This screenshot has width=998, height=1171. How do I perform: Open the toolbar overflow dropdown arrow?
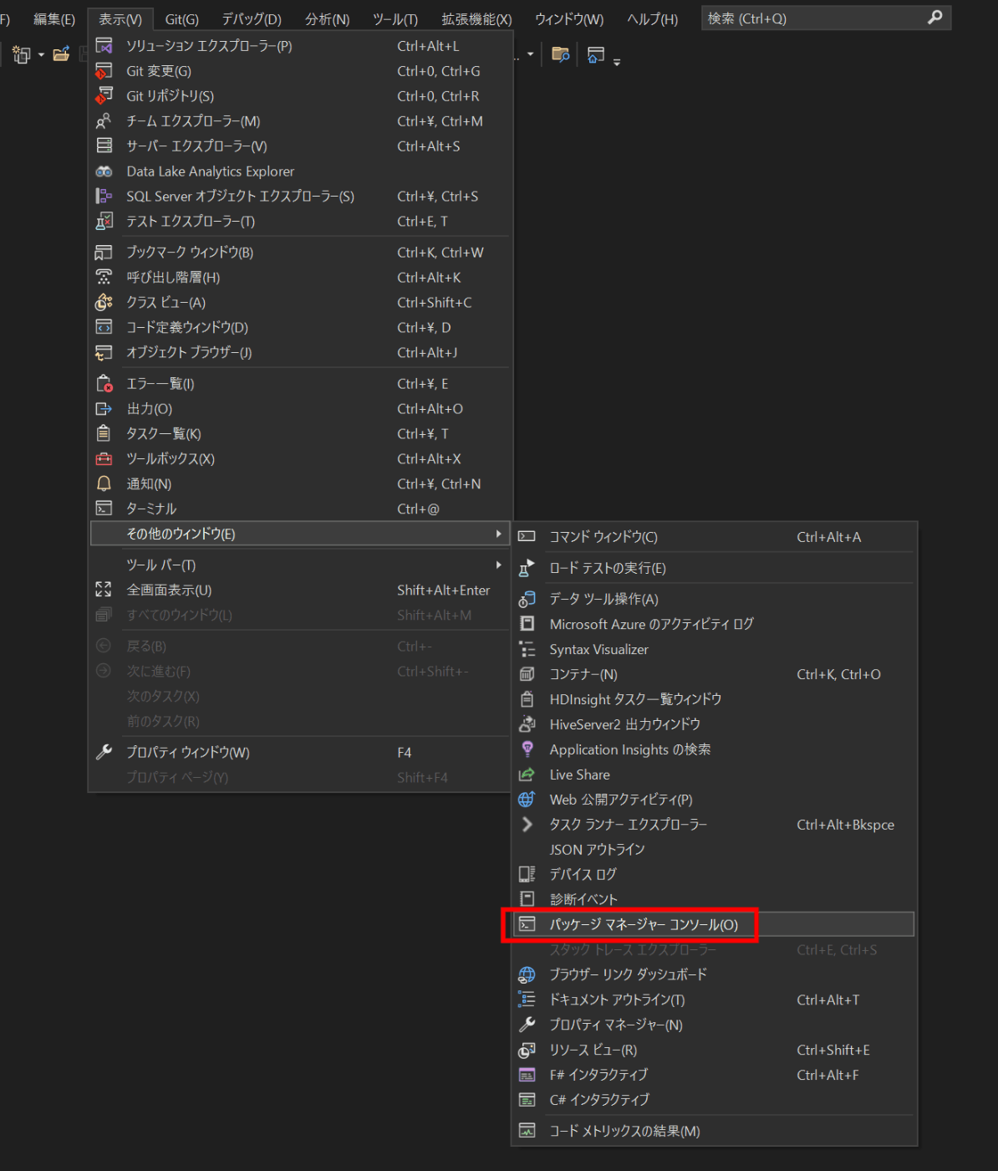(617, 62)
